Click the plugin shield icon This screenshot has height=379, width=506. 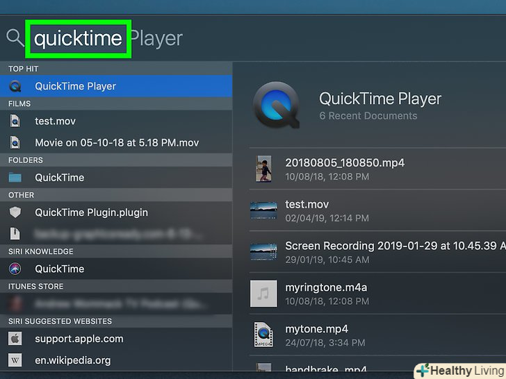15,212
